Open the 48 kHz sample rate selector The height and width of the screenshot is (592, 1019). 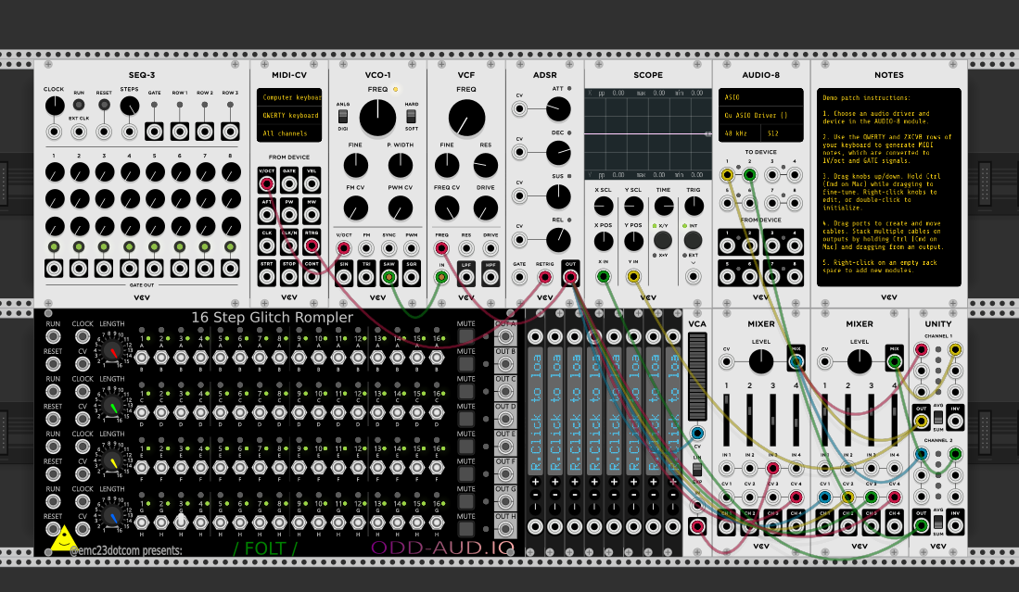(739, 133)
